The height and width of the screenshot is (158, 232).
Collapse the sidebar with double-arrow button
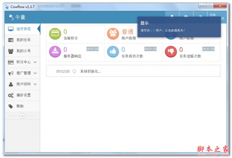pos(22,116)
